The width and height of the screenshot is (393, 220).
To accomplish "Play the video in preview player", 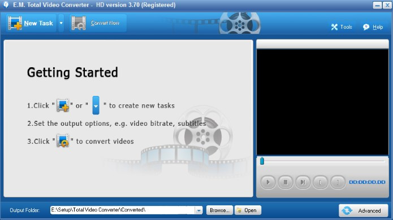I will tap(268, 182).
